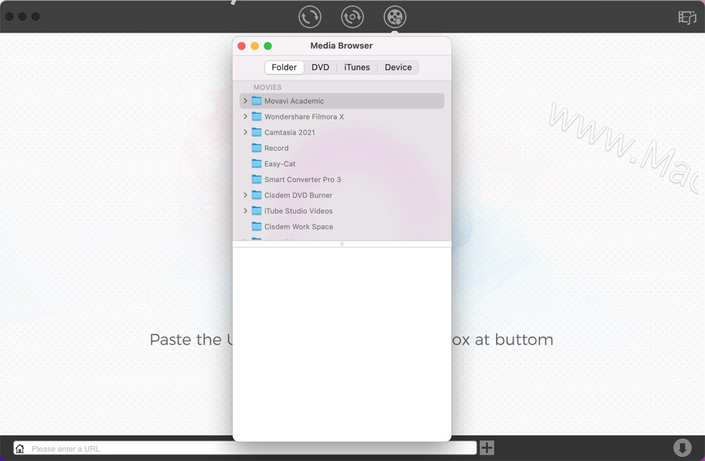The image size is (705, 461).
Task: Open the media library icon at top right
Action: [687, 18]
